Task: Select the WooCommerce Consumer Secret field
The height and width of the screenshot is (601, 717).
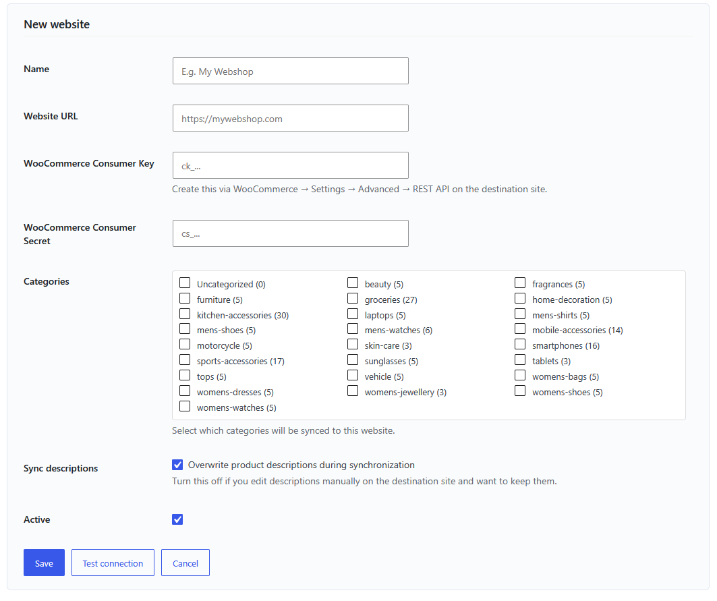Action: pyautogui.click(x=290, y=233)
